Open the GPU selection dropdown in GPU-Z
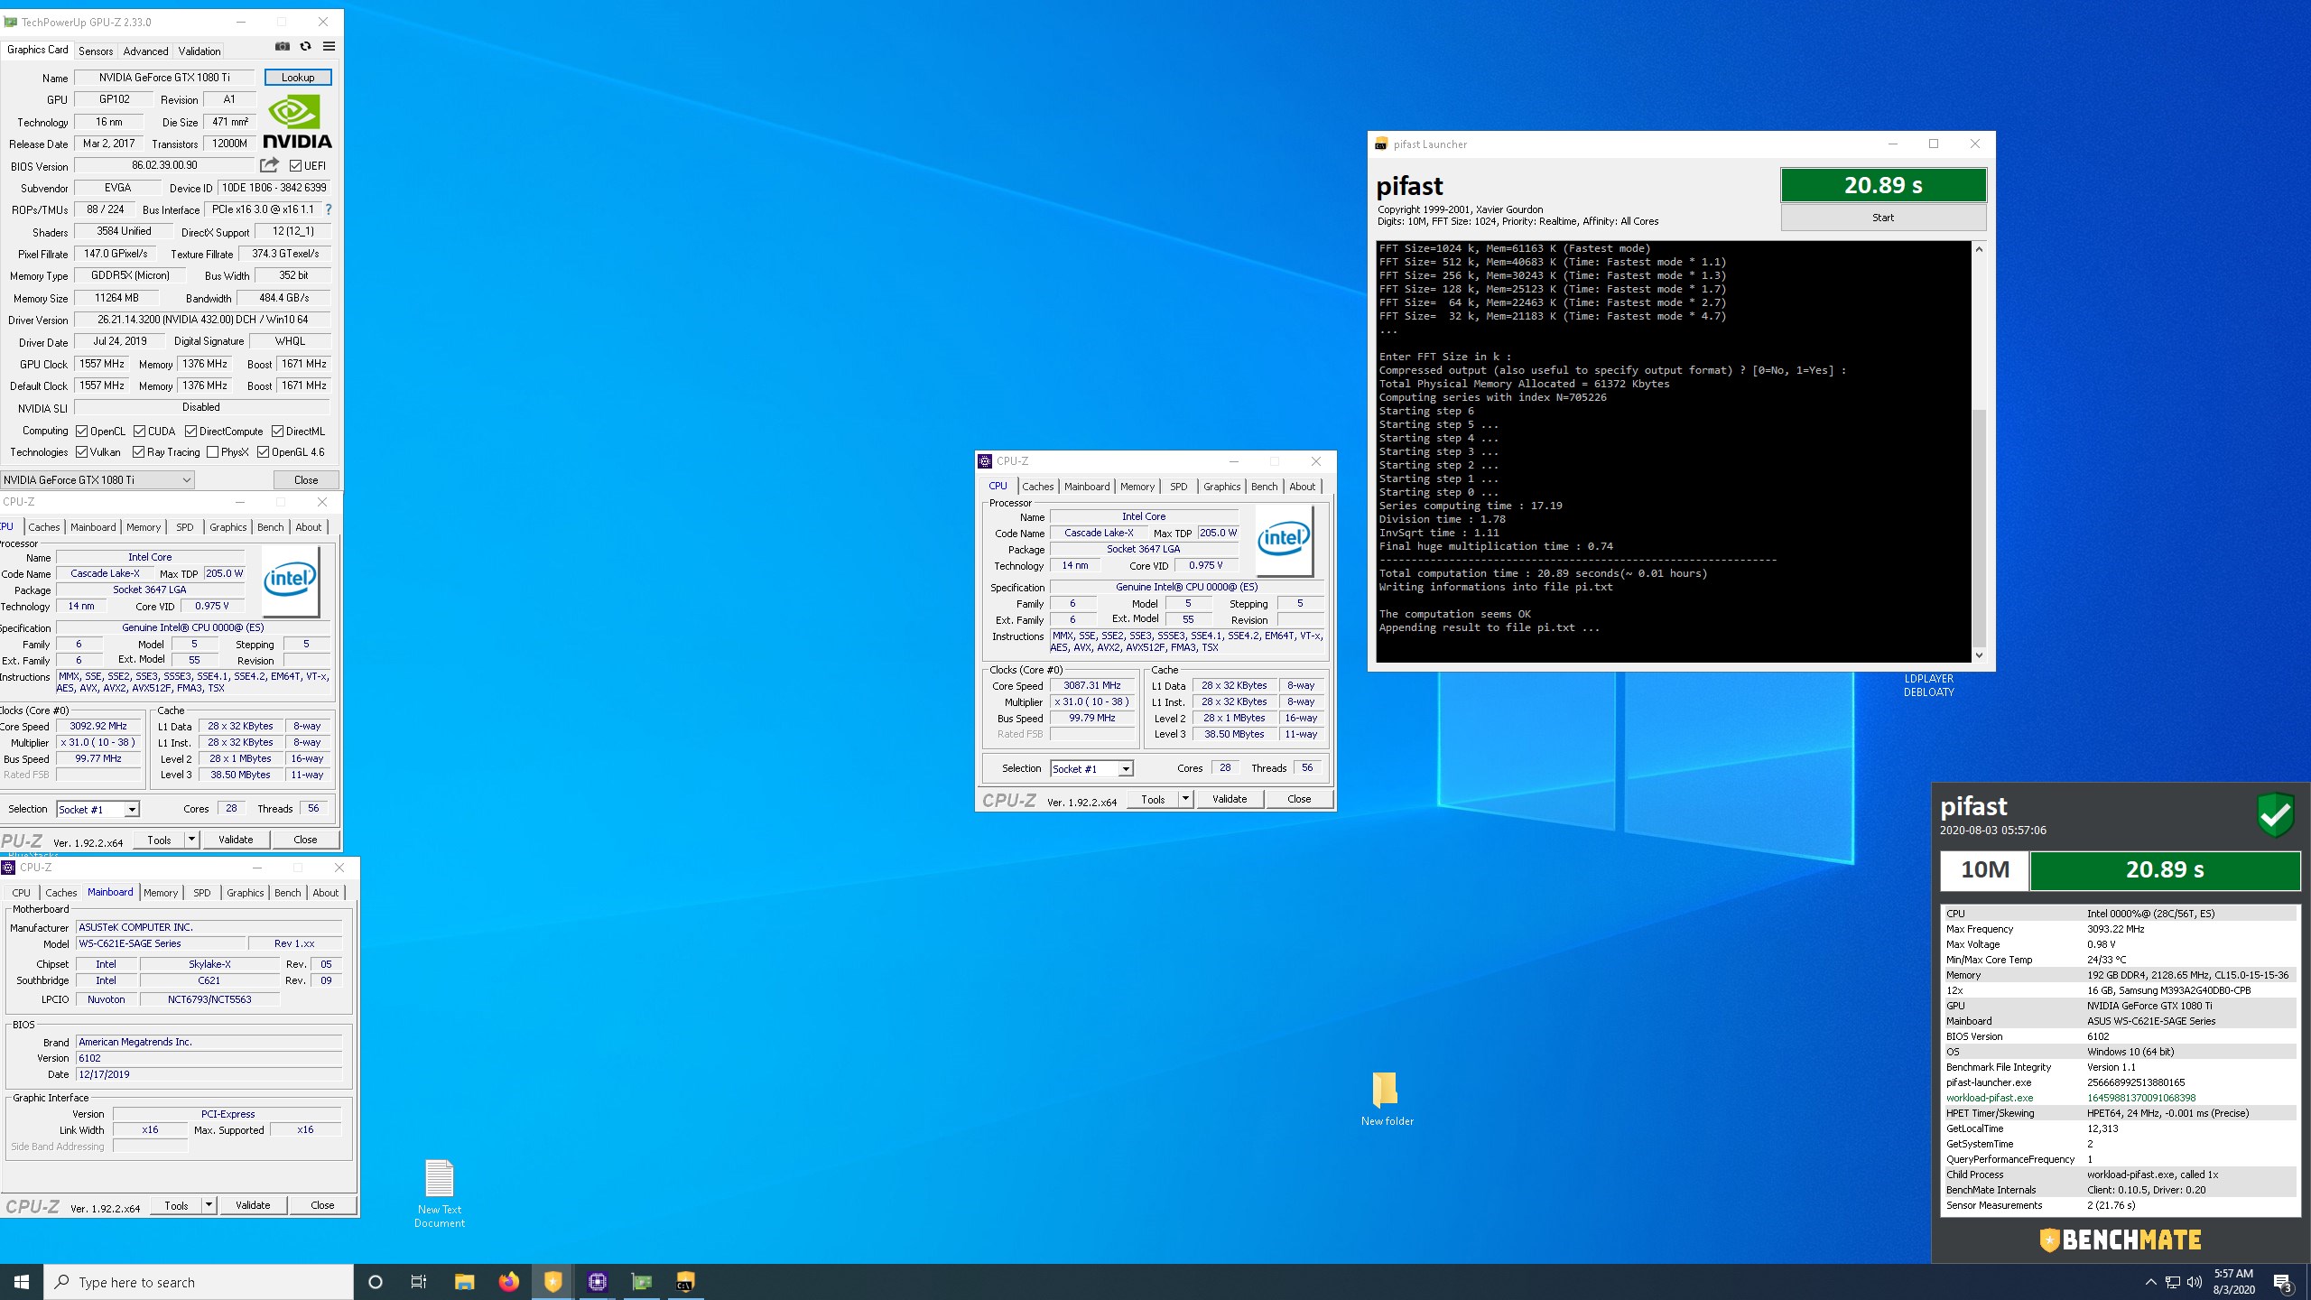The image size is (2311, 1300). pos(97,479)
